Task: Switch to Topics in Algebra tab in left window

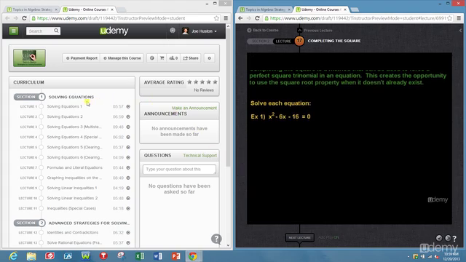Action: tap(32, 9)
